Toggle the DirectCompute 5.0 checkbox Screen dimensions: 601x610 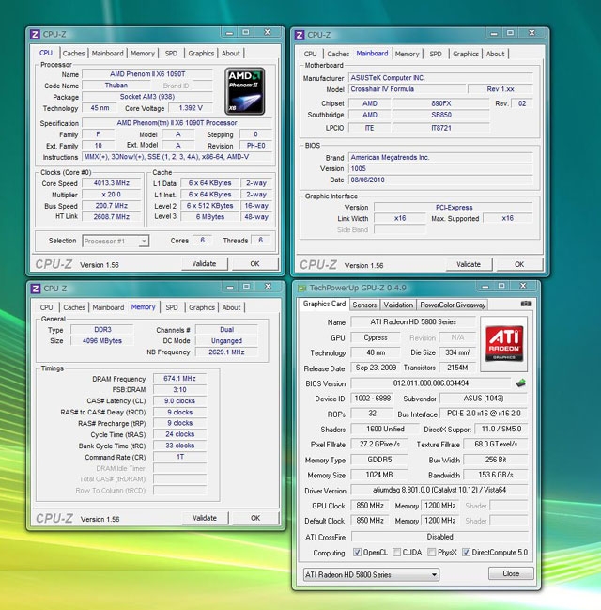coord(467,553)
